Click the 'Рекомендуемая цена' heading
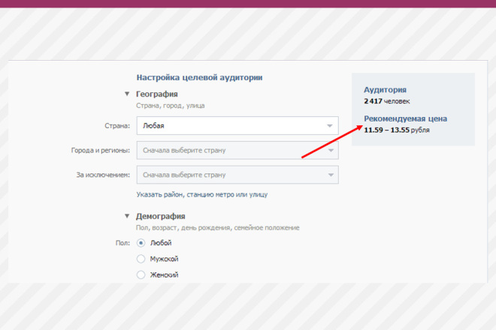This screenshot has height=330, width=496. coord(405,118)
